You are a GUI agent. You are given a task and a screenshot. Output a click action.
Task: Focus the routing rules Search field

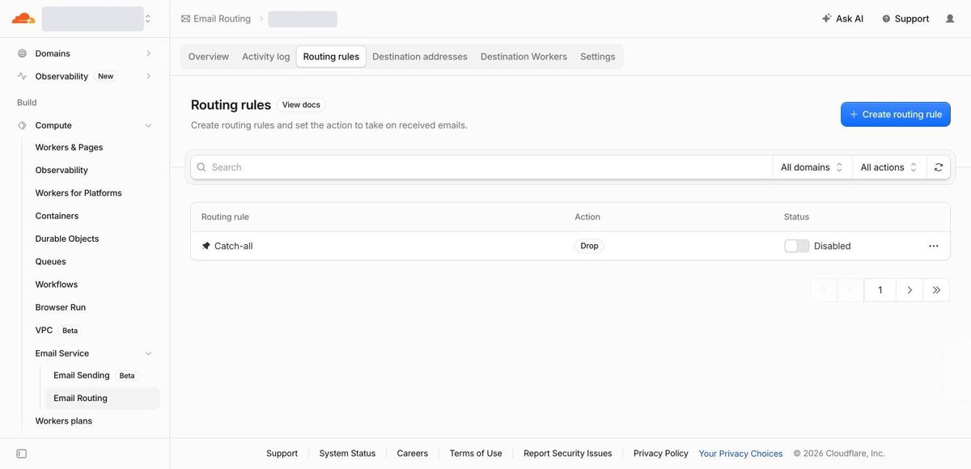click(482, 167)
